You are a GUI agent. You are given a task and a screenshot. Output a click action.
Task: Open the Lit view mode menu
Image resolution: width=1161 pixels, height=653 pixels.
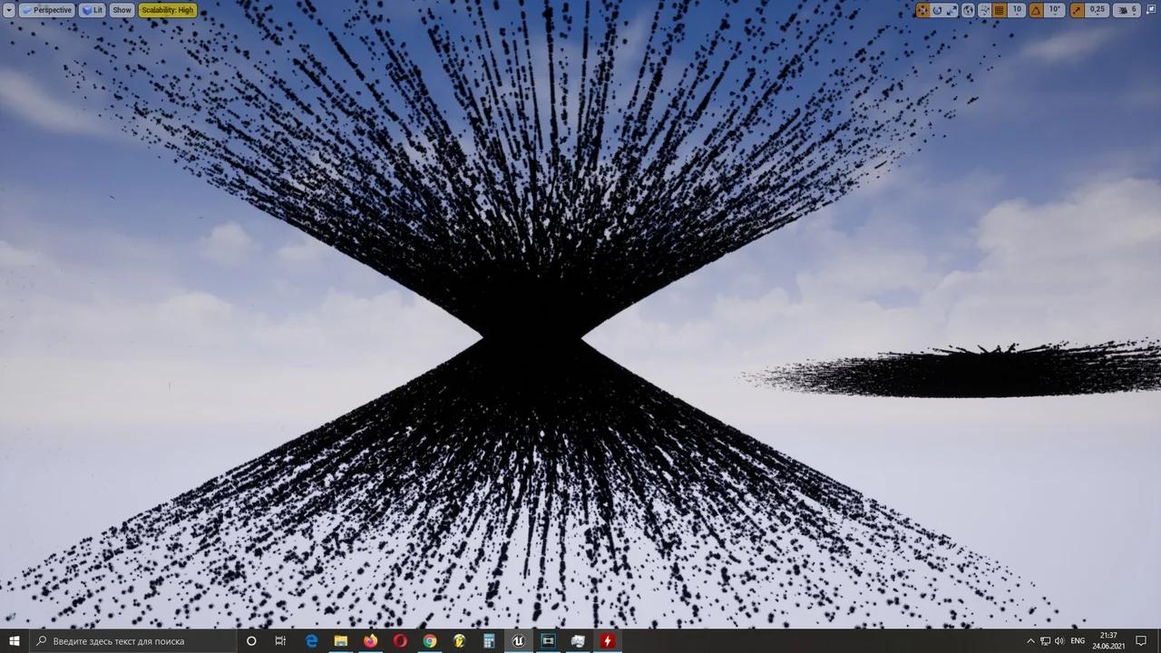(93, 10)
